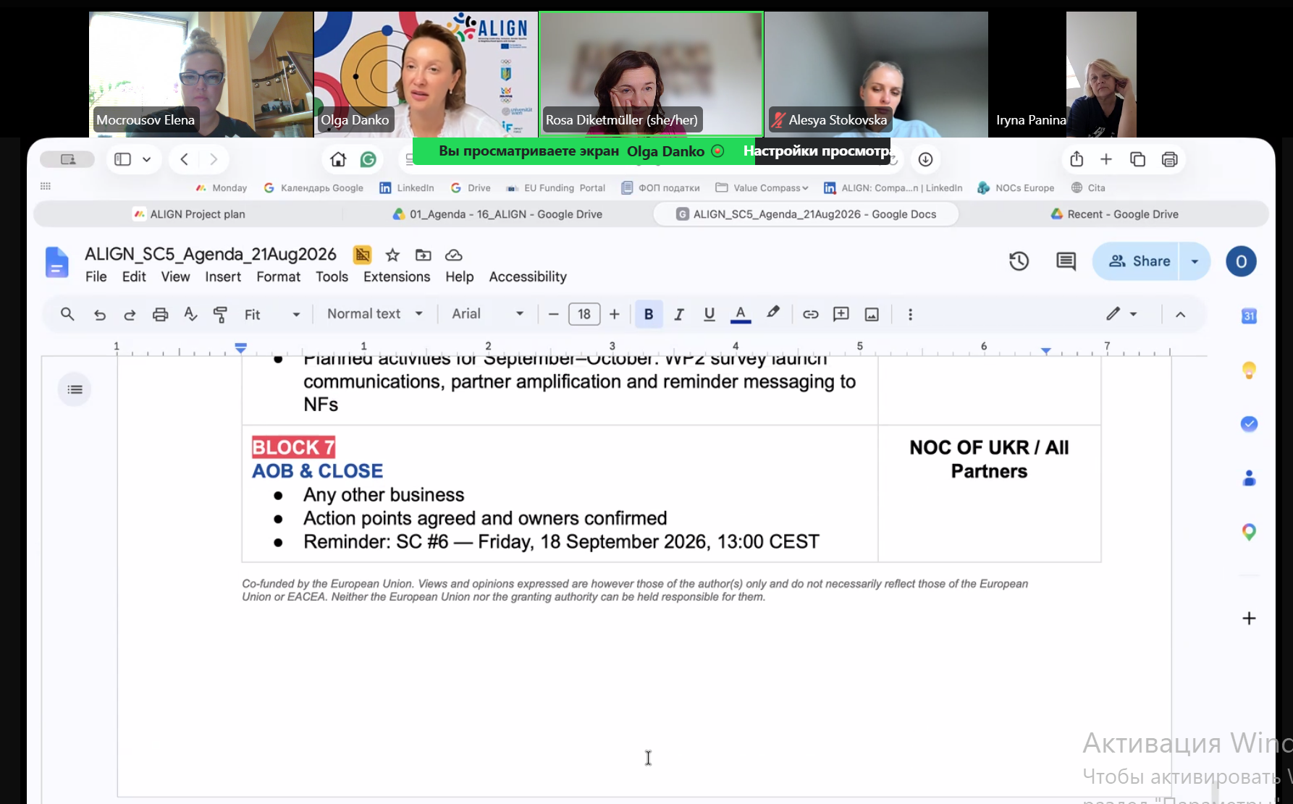Toggle italic formatting

[679, 314]
